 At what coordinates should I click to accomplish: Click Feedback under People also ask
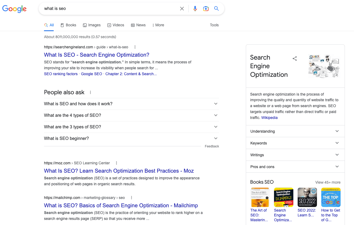pos(212,146)
